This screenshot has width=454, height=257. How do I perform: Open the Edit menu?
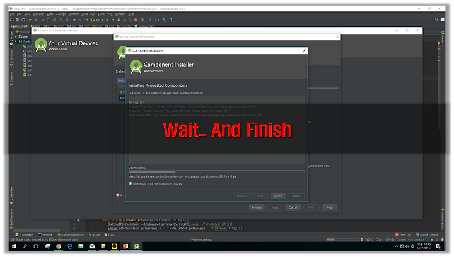tap(19, 14)
